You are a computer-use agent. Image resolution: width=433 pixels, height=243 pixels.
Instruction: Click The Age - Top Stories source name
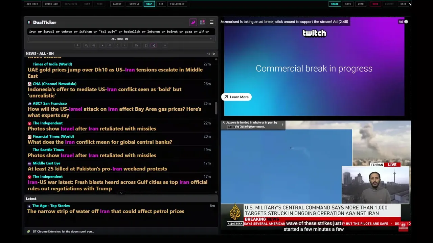(x=51, y=206)
